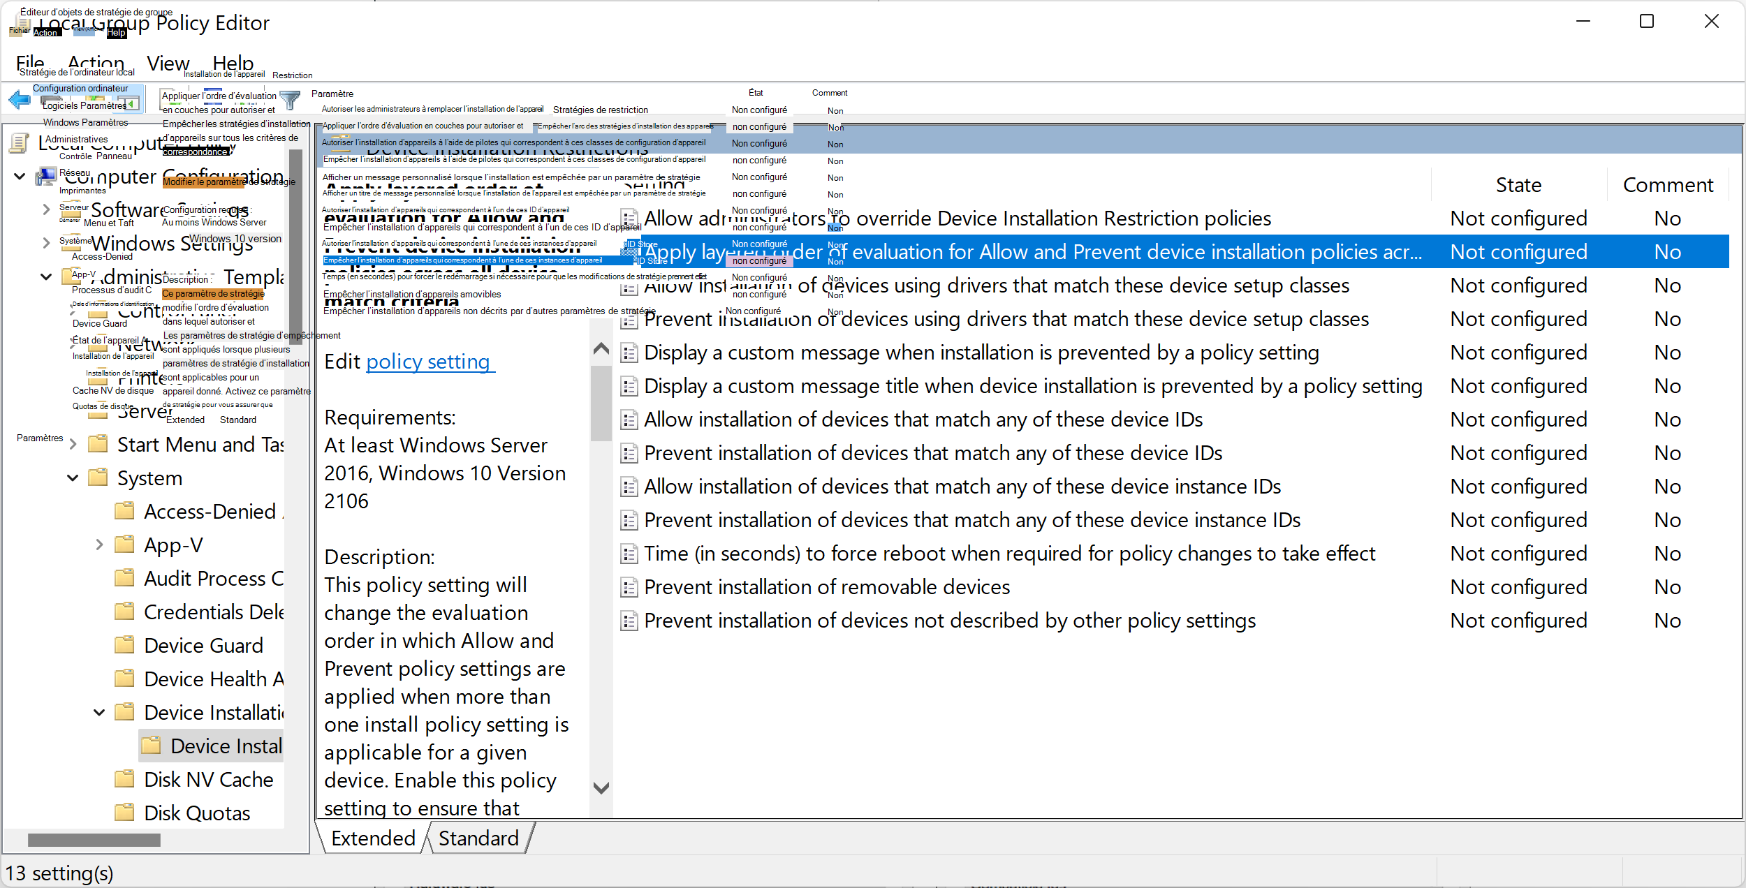Collapse the Device Installation node
The image size is (1746, 888).
click(99, 712)
